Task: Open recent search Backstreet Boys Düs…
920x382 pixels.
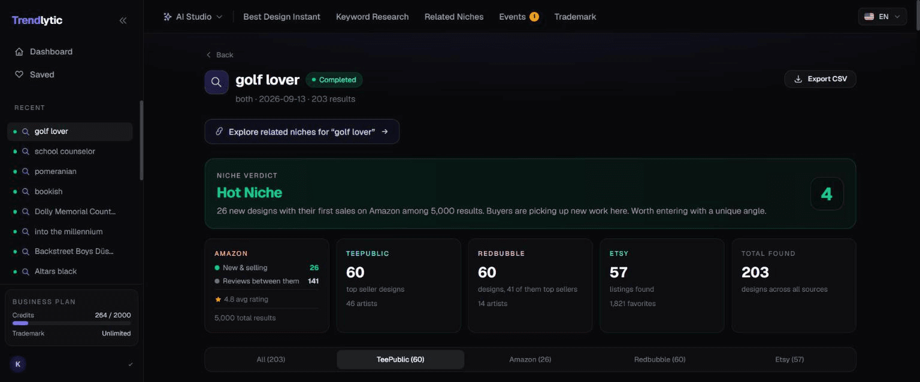Action: pos(70,252)
